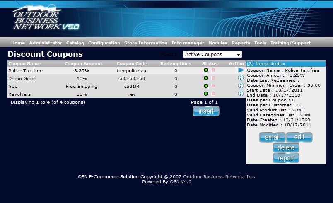Image resolution: width=333 pixels, height=203 pixels.
Task: Click the edit button for freepolicetax
Action: click(299, 137)
